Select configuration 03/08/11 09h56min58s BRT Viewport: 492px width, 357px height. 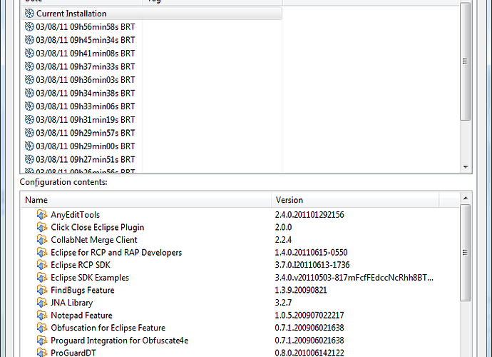(86, 26)
